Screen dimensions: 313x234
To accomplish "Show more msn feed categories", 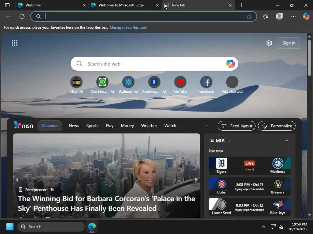I will pos(208,126).
